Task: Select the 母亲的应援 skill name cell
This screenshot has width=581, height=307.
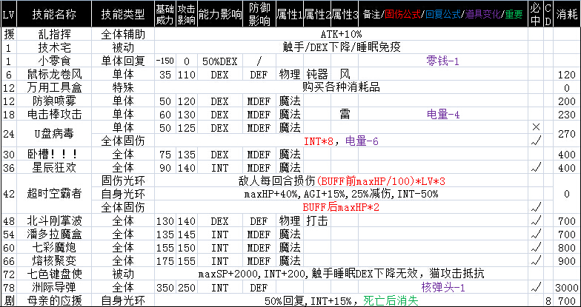Action: pos(54,300)
